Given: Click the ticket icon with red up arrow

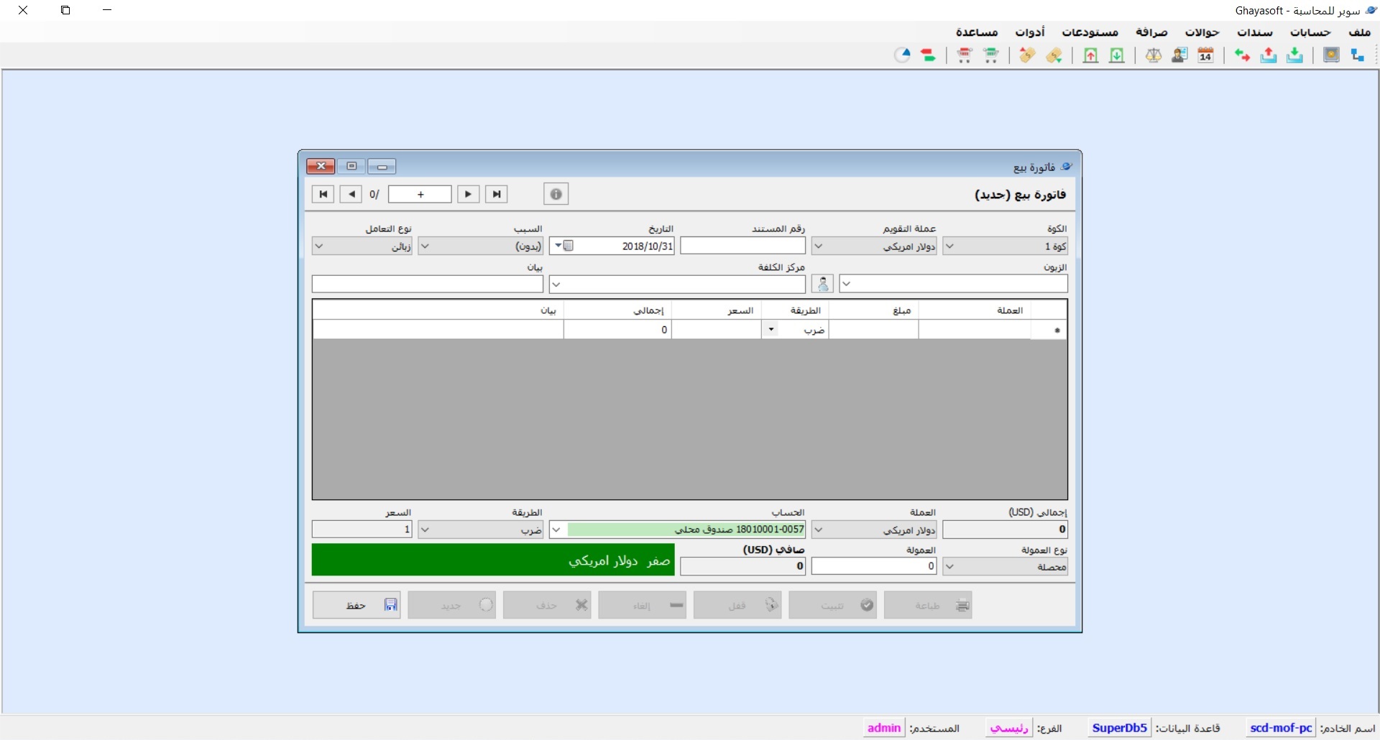Looking at the screenshot, I should coord(1027,55).
